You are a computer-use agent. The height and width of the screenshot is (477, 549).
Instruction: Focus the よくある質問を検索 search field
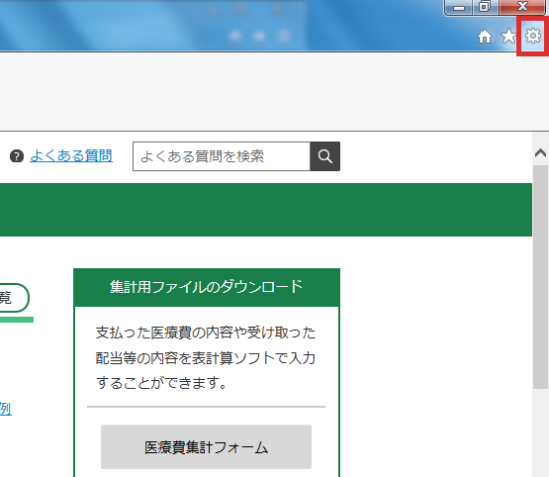(222, 156)
